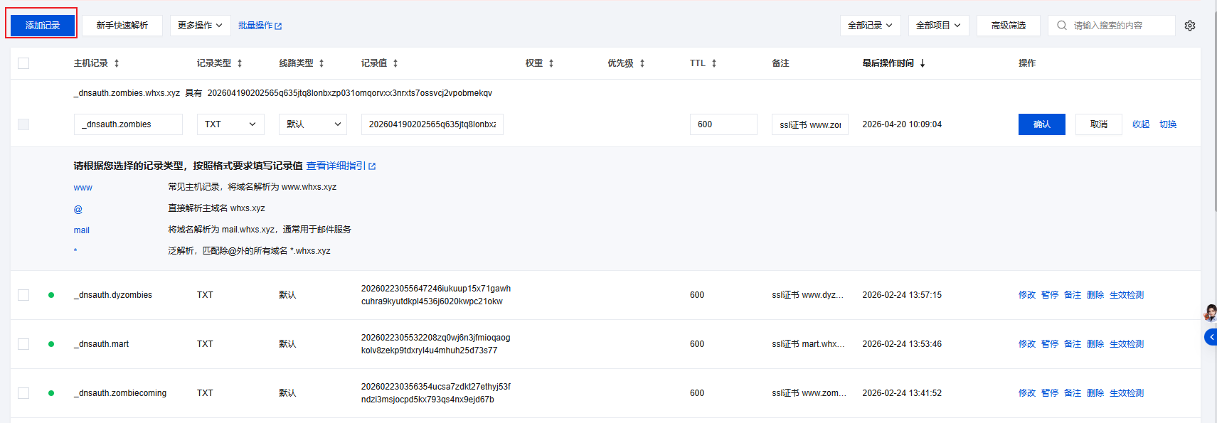Viewport: 1217px width, 423px height.
Task: Expand the blue side panel arrow
Action: 1211,337
